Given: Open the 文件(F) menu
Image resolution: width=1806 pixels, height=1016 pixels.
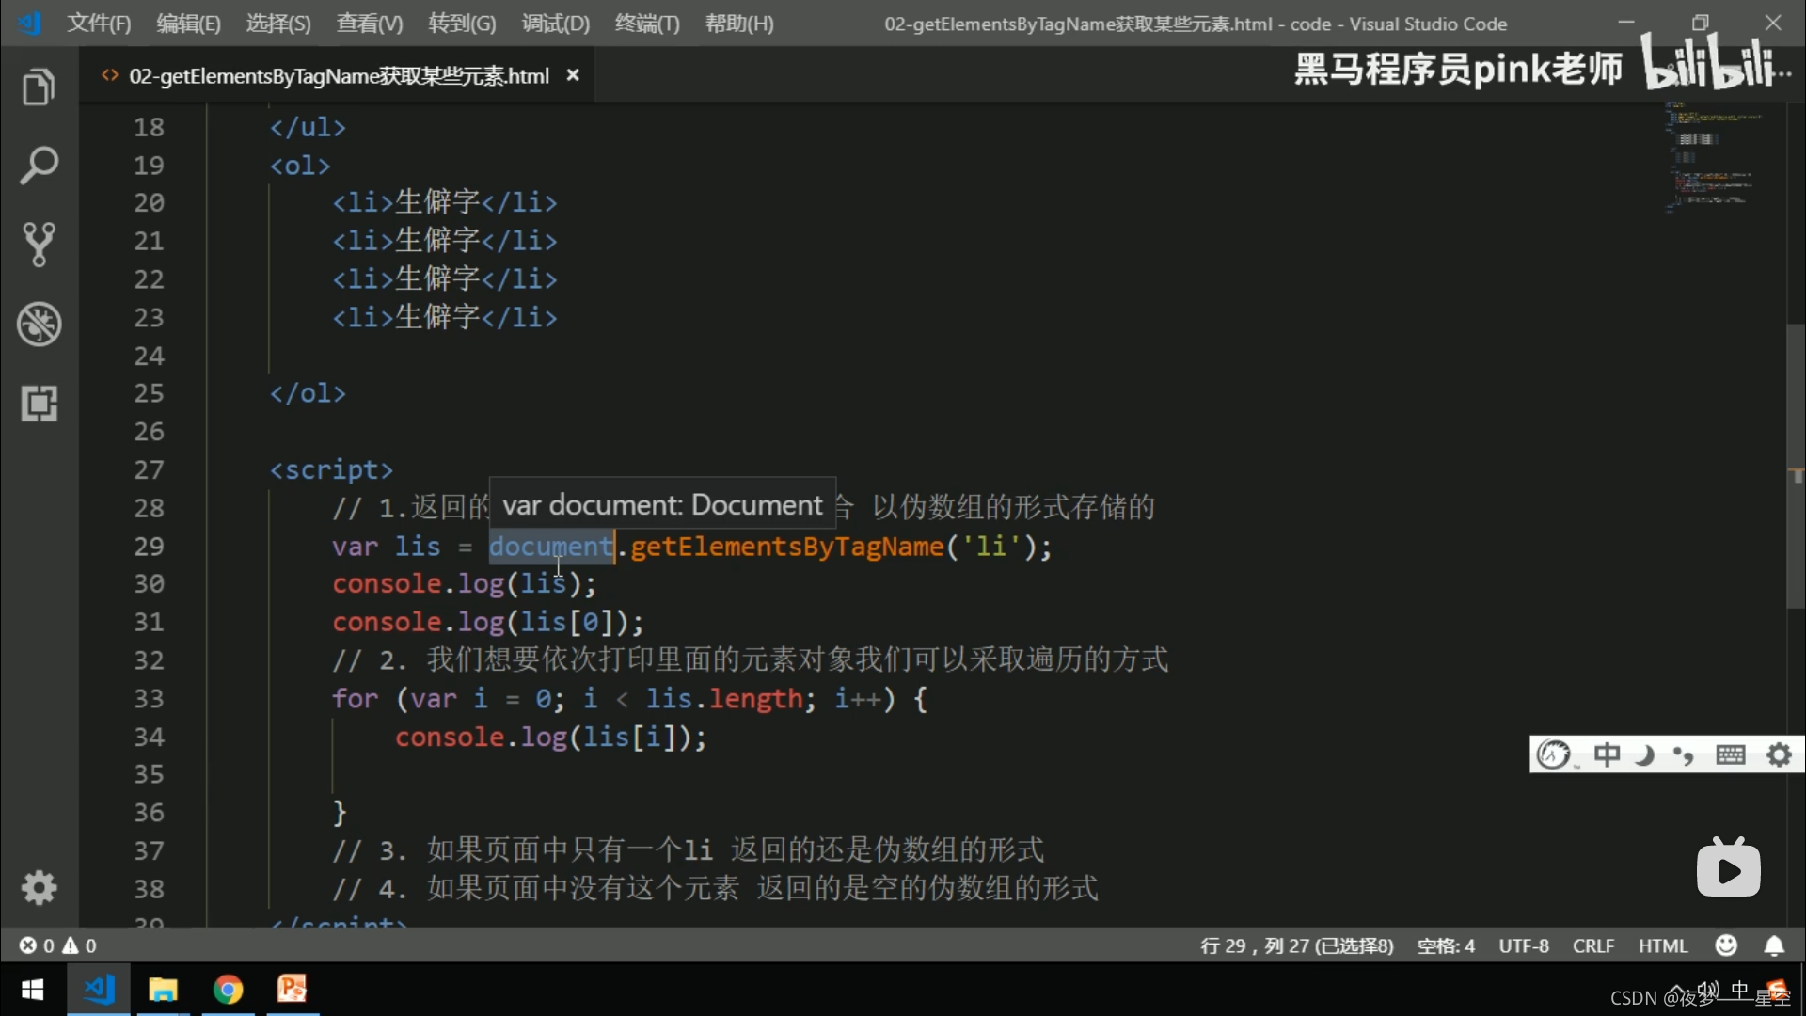Looking at the screenshot, I should point(99,24).
